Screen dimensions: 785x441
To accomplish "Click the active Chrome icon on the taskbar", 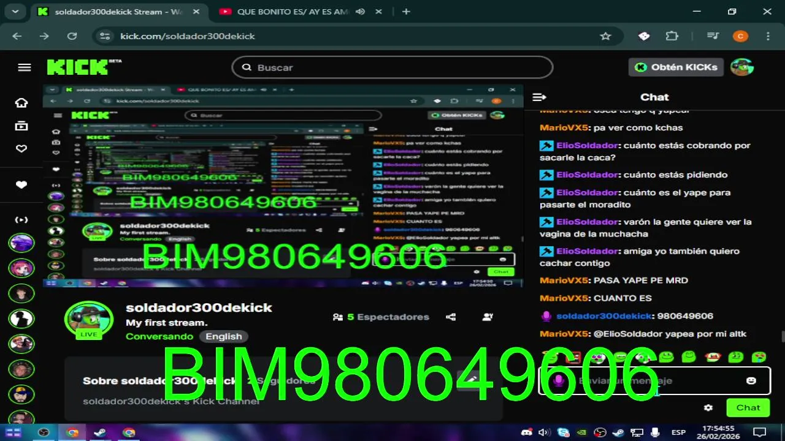I will [x=72, y=432].
